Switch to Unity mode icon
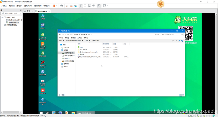This screenshot has height=117, width=218. click(x=93, y=6)
